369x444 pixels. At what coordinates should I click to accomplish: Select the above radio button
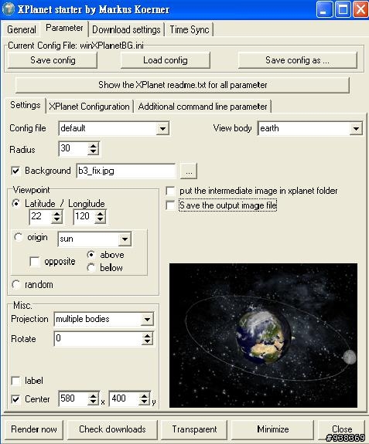[x=91, y=255]
